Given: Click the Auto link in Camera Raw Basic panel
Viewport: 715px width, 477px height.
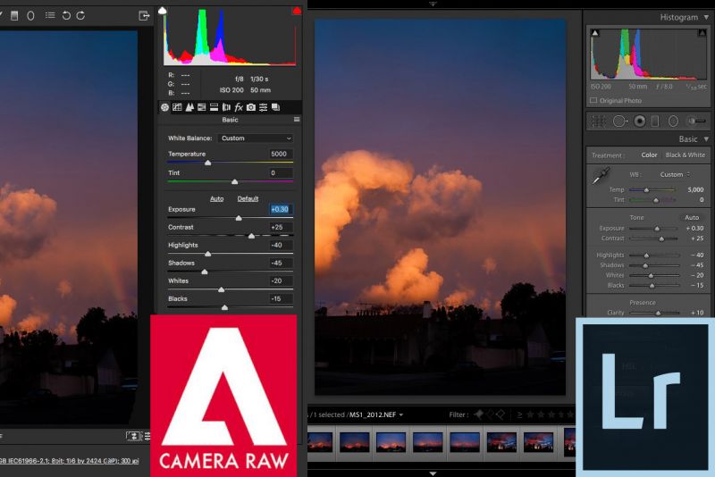Looking at the screenshot, I should click(x=216, y=198).
